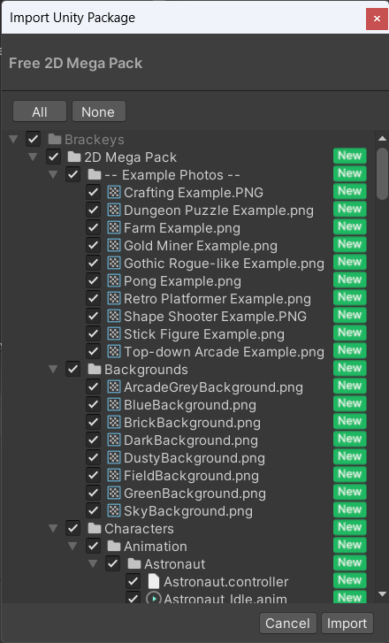The image size is (389, 643).
Task: Collapse the Characters folder
Action: [53, 528]
